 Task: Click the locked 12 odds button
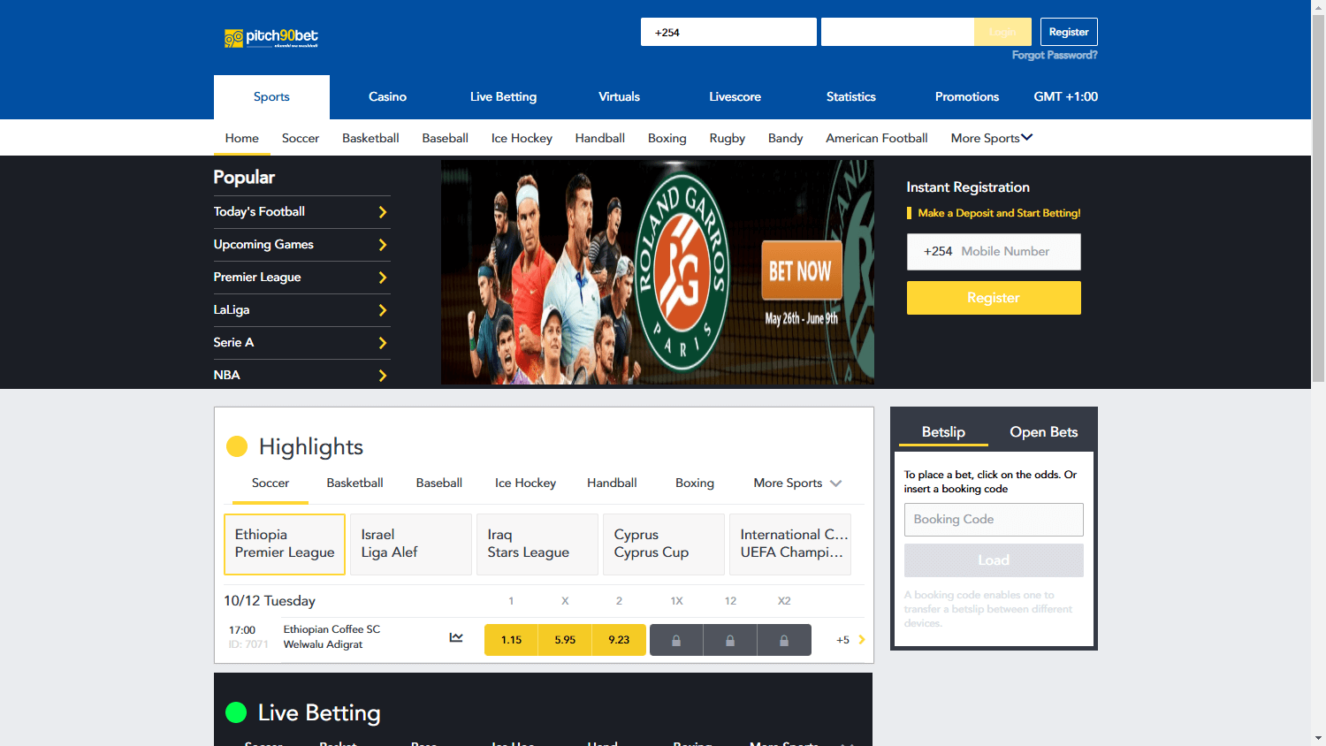click(730, 640)
